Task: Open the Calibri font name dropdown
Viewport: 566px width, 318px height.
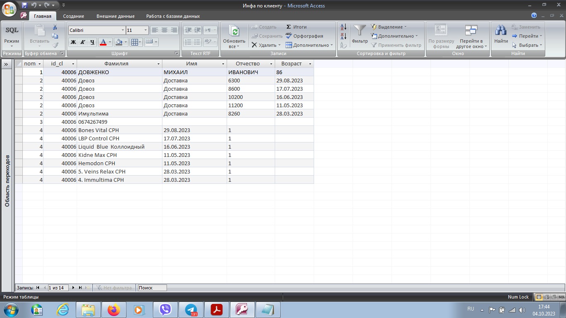Action: (123, 30)
